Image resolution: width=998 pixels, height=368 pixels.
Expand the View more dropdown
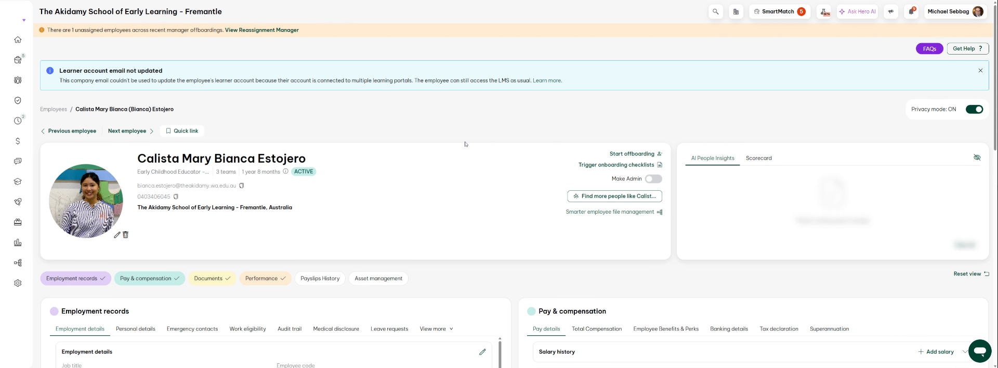[x=437, y=329]
